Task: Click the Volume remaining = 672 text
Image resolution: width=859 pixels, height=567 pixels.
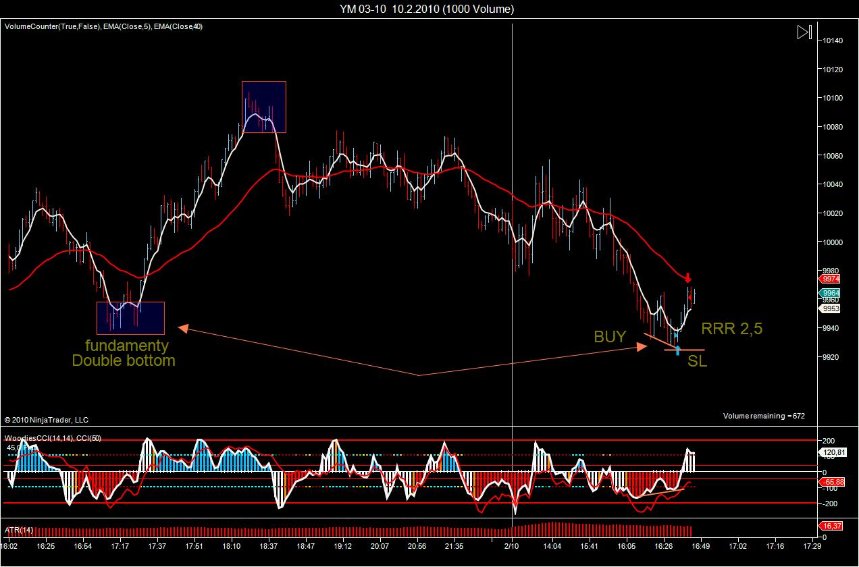Action: pyautogui.click(x=763, y=416)
